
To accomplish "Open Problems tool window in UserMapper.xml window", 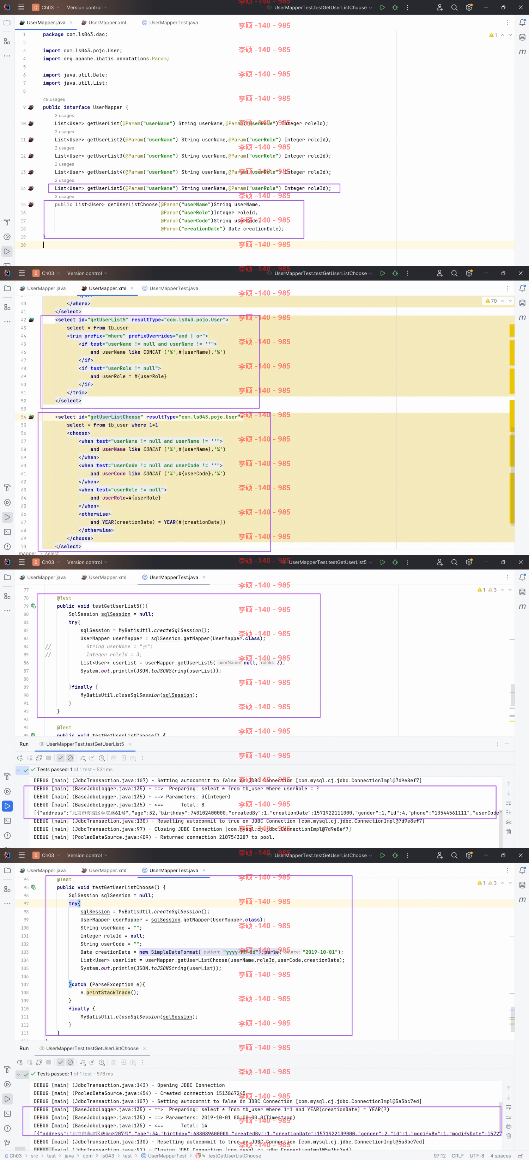I will 7,547.
